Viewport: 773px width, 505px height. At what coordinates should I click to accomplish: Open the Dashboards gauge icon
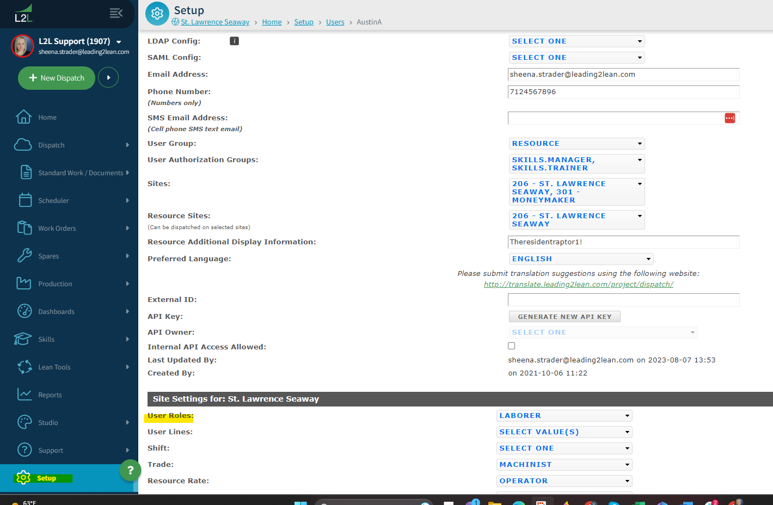(24, 311)
